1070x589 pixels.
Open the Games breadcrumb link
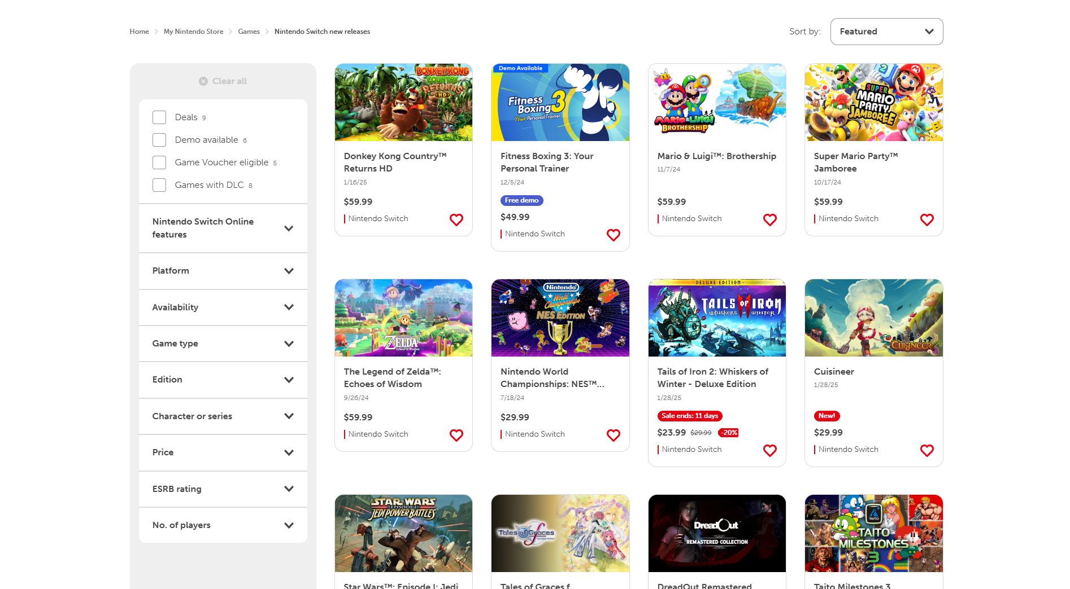coord(249,32)
